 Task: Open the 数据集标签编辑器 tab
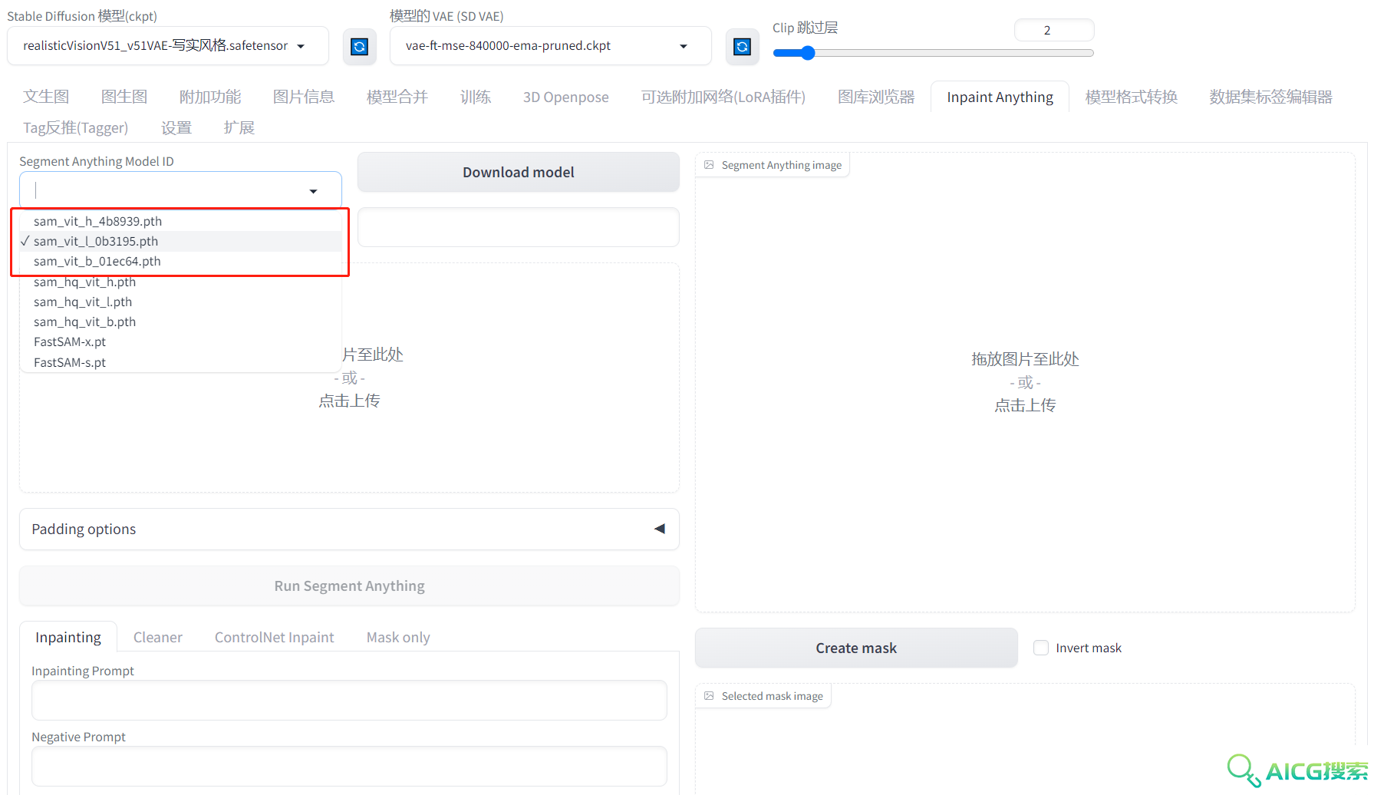pos(1271,97)
